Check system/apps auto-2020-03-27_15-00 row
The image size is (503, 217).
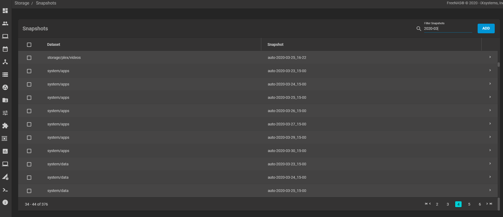tap(29, 124)
